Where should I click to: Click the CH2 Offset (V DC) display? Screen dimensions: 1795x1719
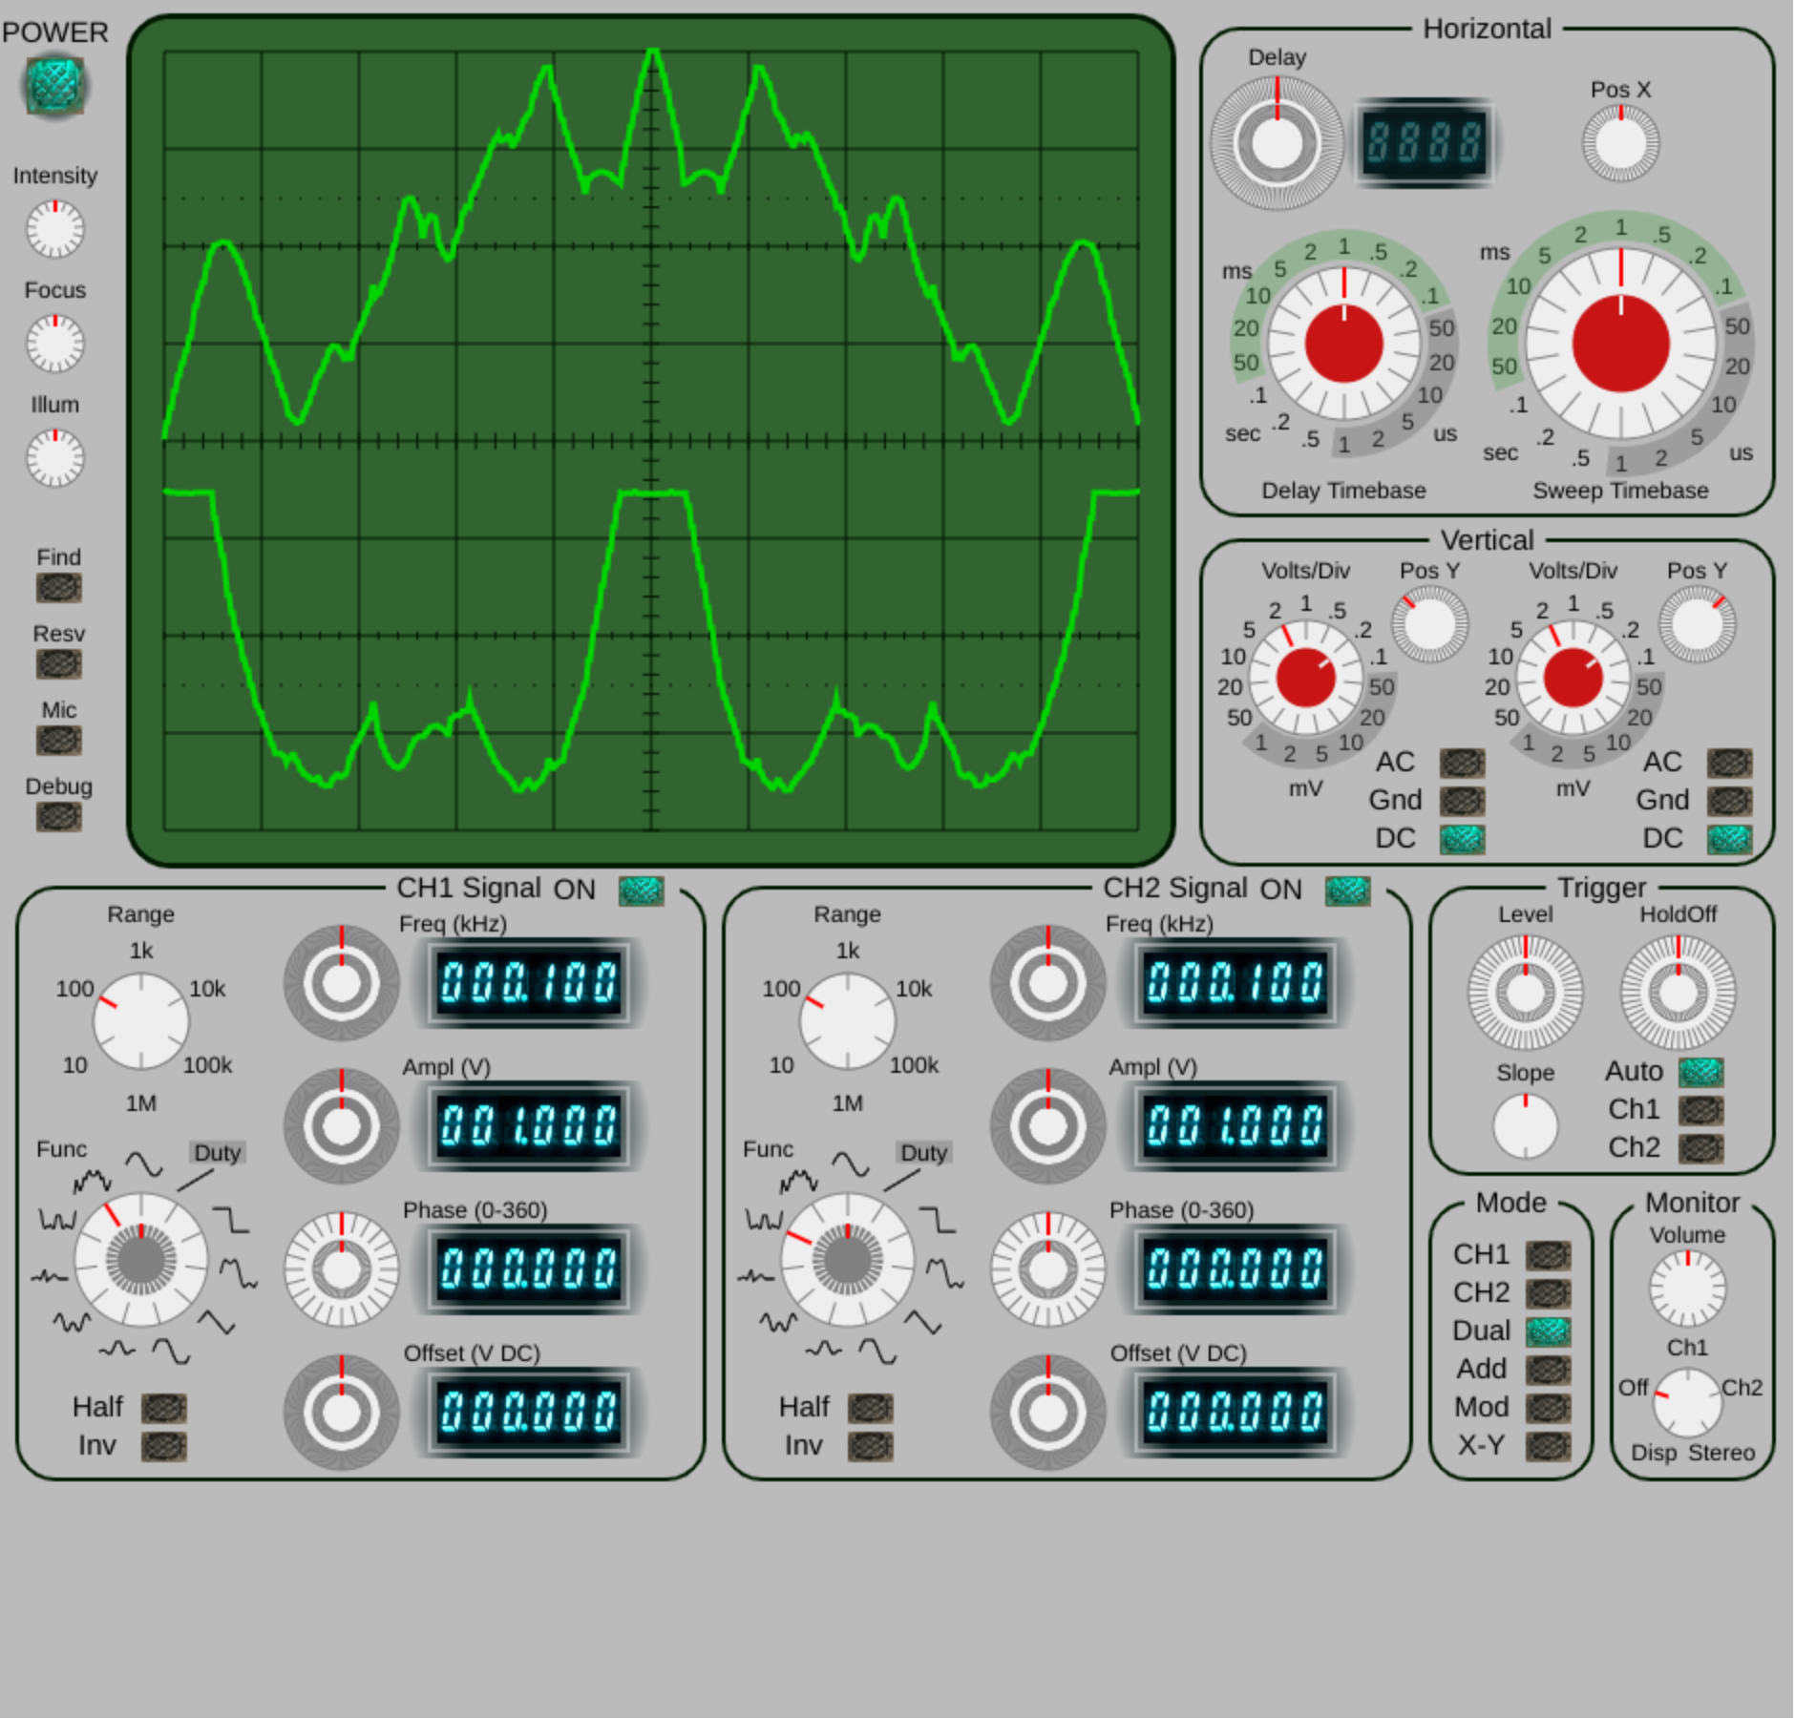click(x=1235, y=1413)
